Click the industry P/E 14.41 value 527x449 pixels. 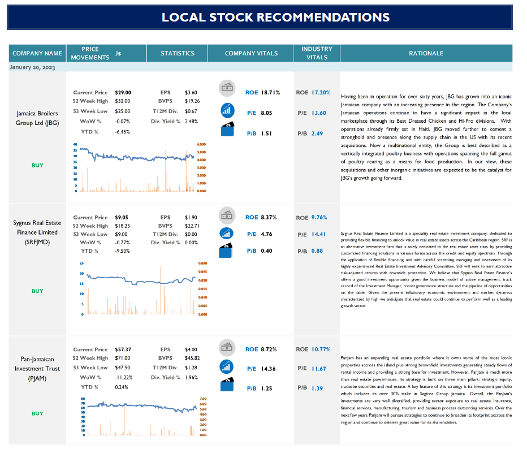pos(318,234)
